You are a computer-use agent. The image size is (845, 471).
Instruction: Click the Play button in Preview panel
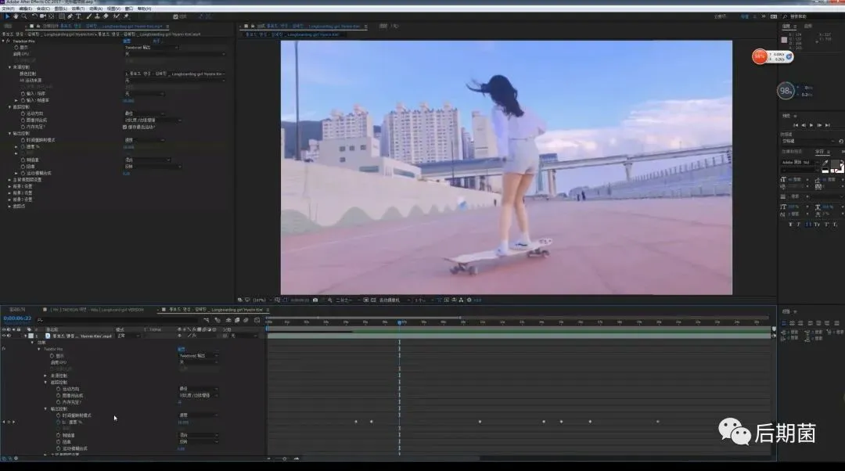coord(811,124)
